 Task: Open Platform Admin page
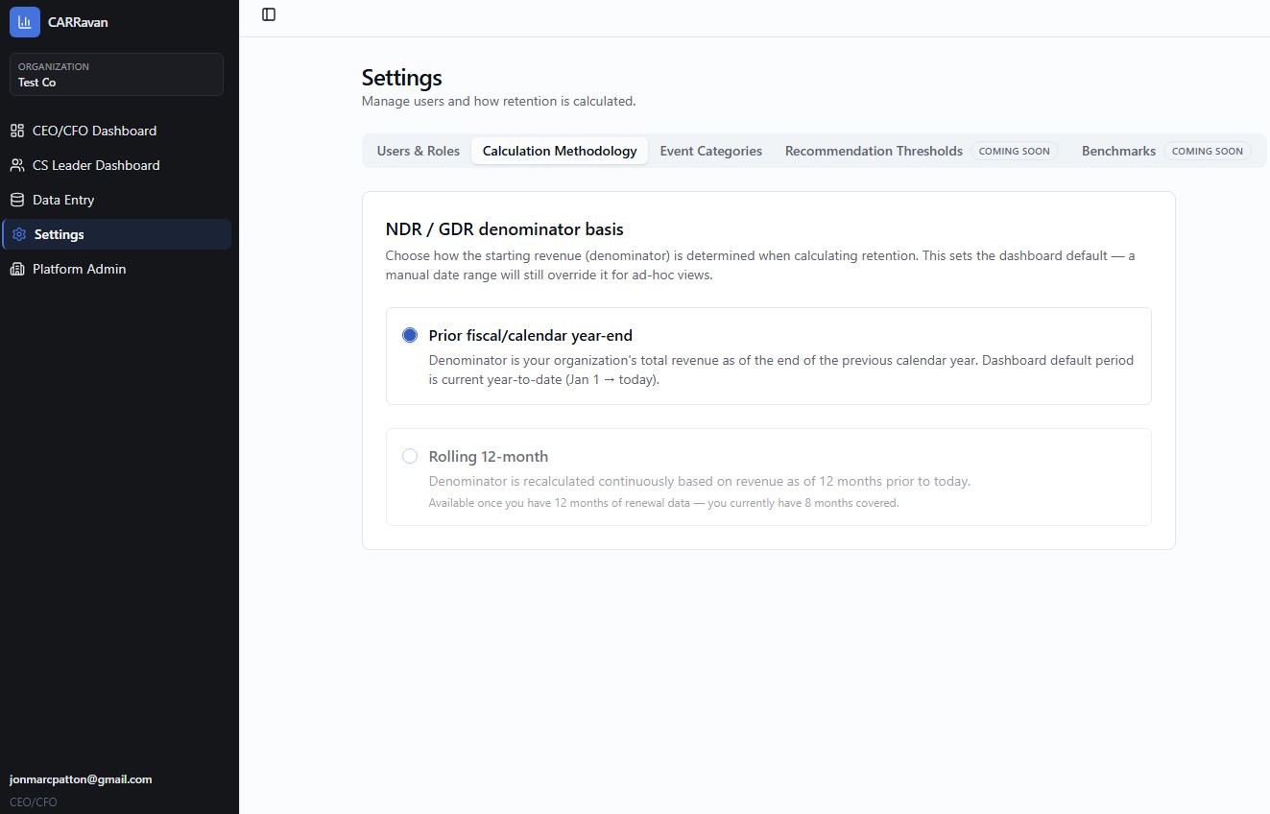(116, 269)
